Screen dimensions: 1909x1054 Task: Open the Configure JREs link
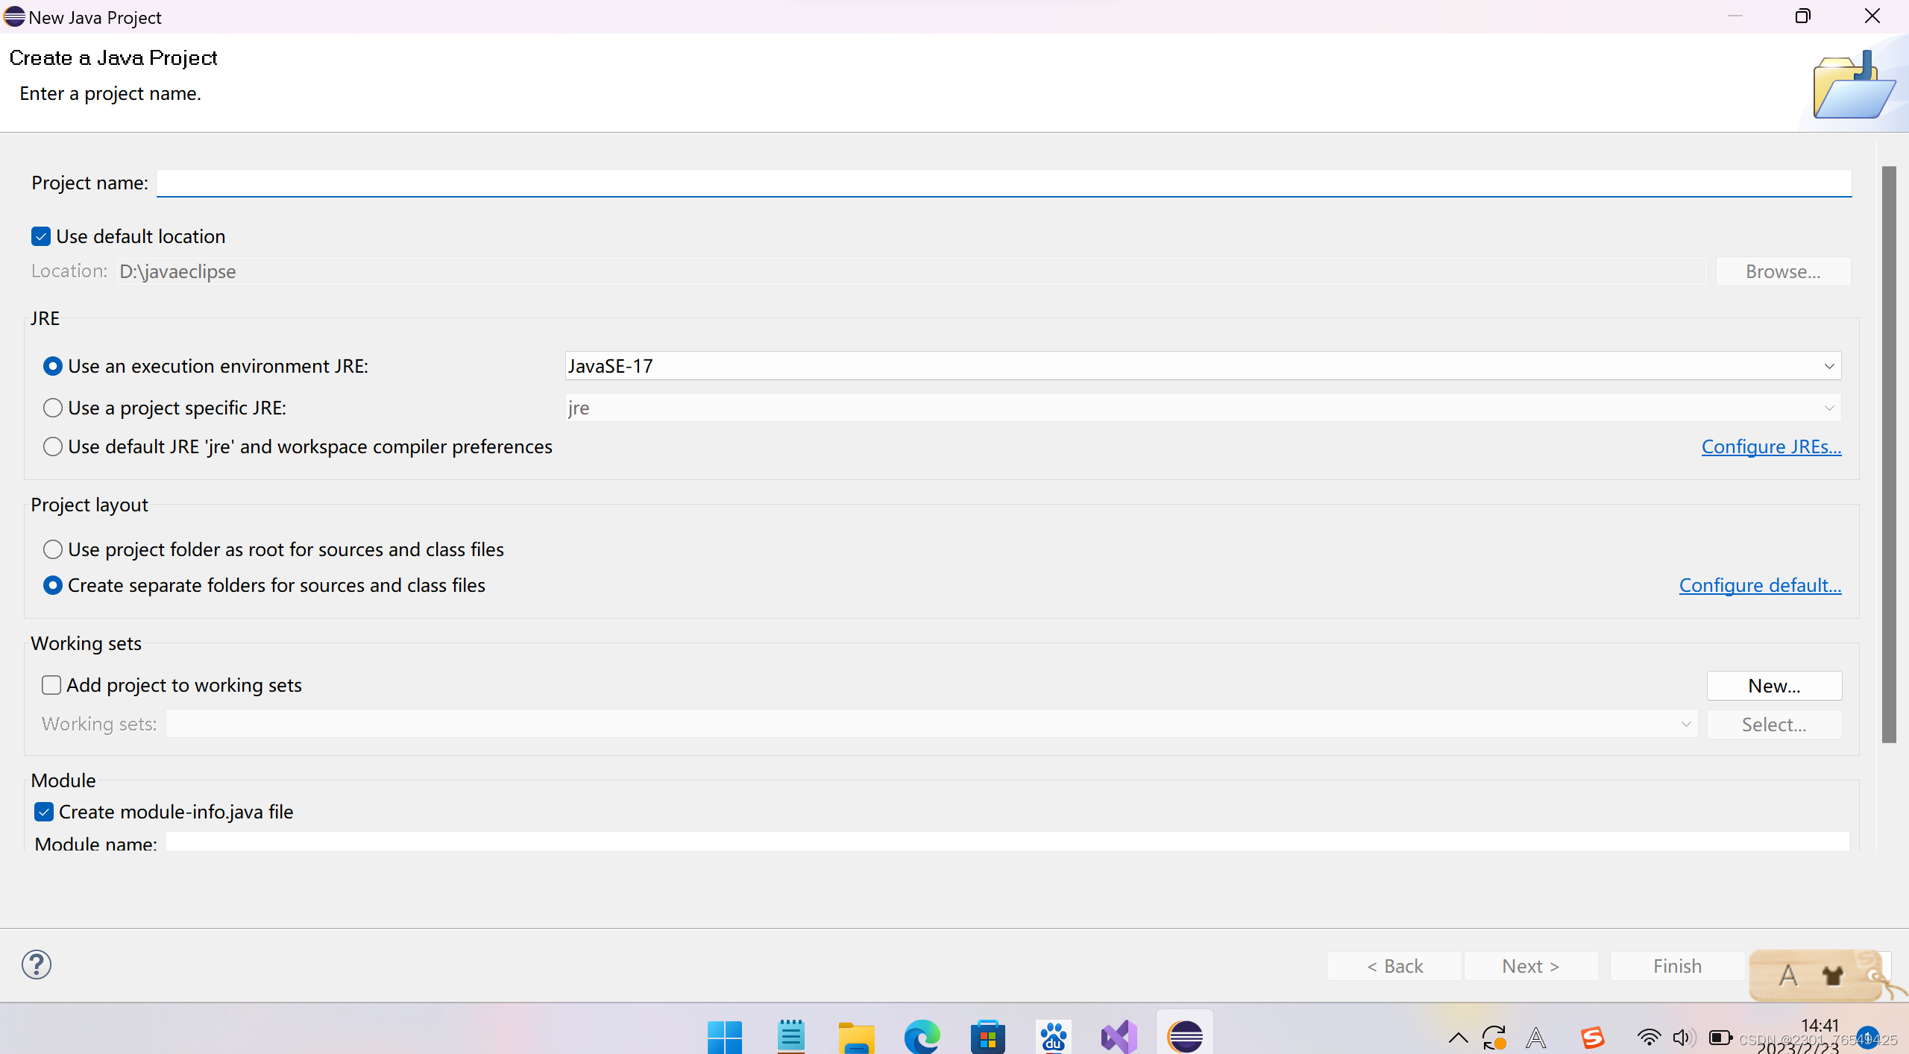(x=1771, y=446)
